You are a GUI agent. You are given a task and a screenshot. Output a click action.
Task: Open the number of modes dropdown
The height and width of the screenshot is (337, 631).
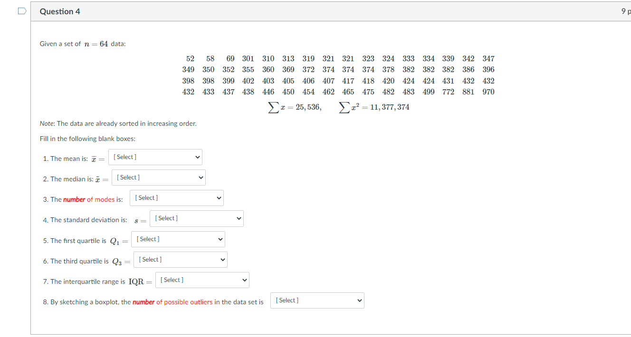point(176,197)
